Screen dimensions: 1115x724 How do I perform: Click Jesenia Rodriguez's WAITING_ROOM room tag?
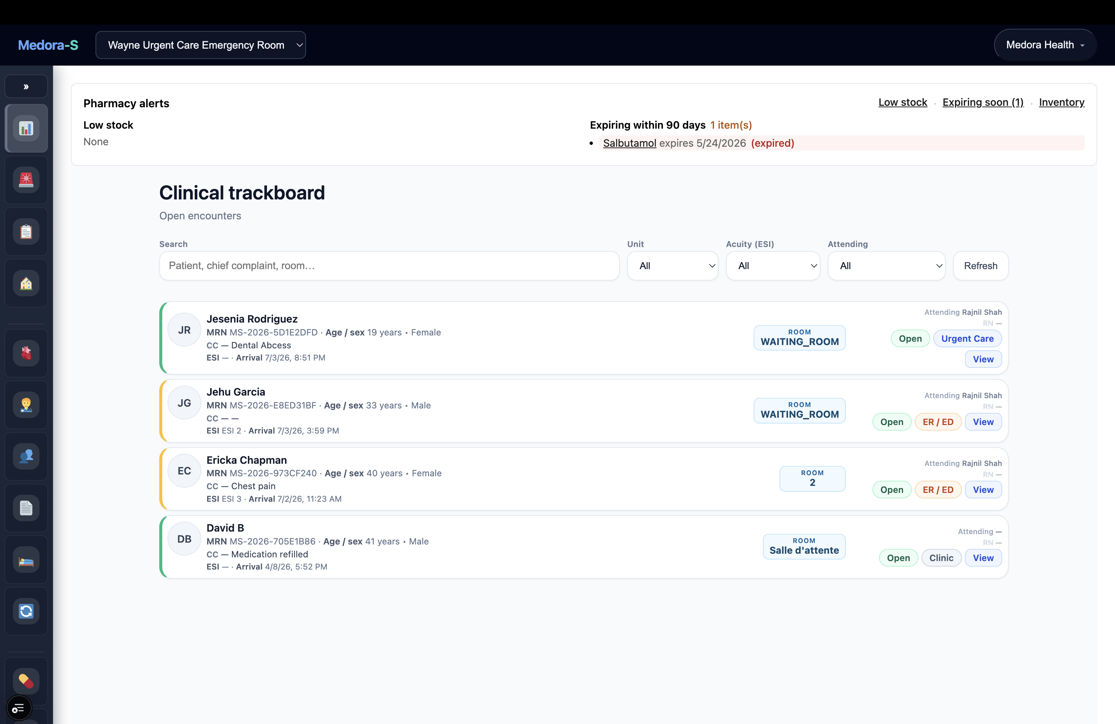(x=799, y=338)
